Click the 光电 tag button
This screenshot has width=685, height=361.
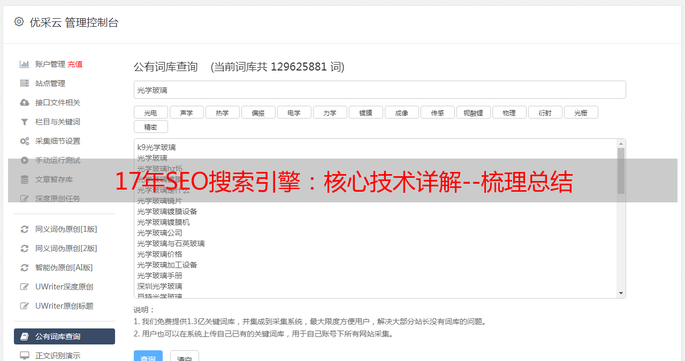[150, 112]
